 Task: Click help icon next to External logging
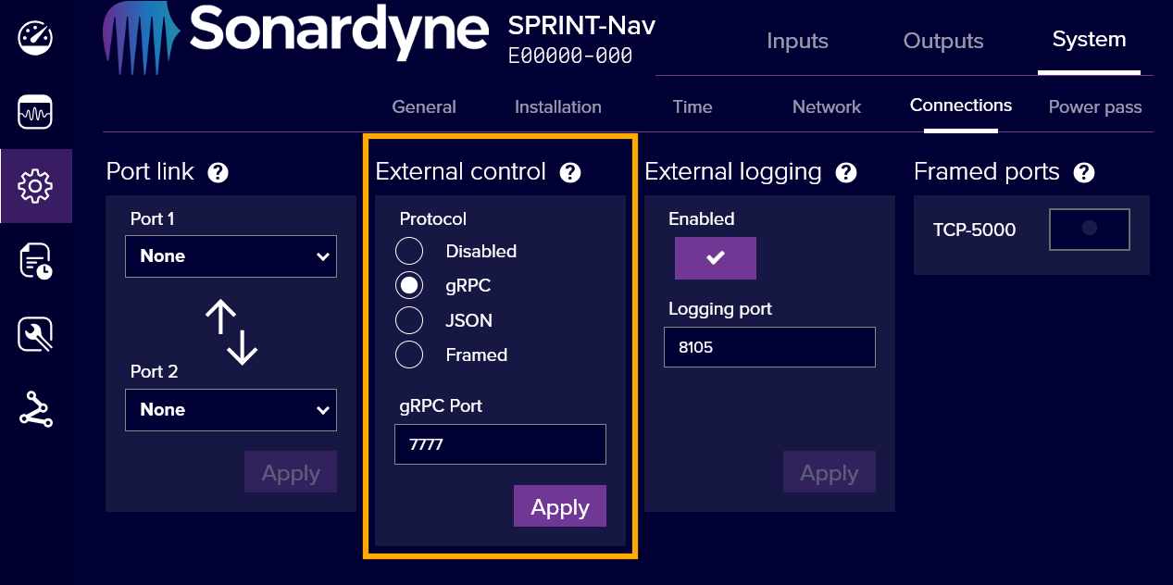845,172
